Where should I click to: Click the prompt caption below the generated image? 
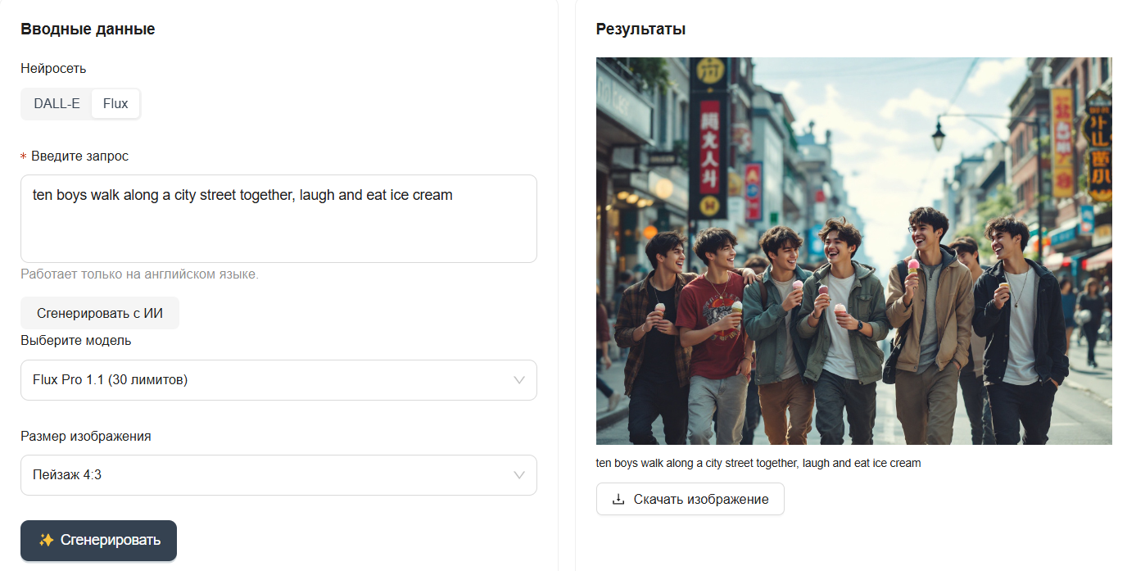coord(758,463)
